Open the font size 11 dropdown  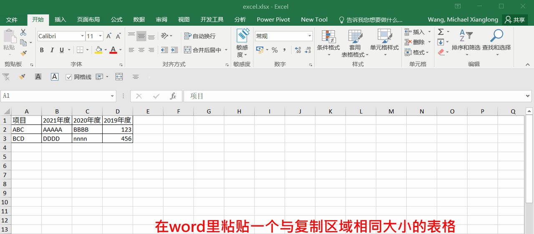point(101,36)
